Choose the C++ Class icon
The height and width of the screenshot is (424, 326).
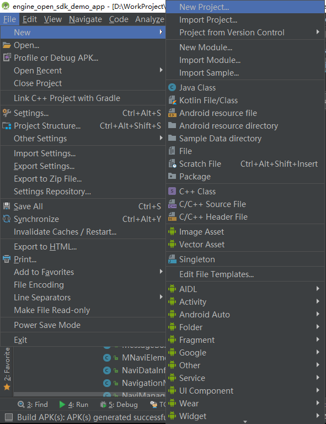tap(172, 191)
